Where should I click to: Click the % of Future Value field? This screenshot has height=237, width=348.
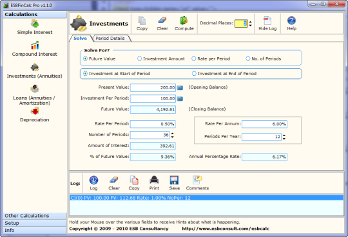153,157
